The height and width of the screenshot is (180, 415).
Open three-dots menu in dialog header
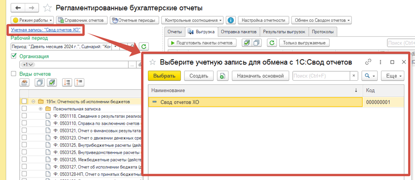pyautogui.click(x=380, y=62)
